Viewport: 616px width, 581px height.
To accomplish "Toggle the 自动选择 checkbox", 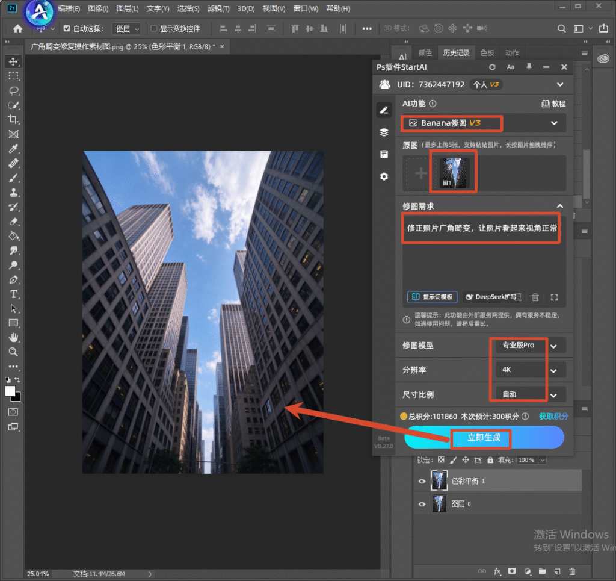I will (67, 28).
